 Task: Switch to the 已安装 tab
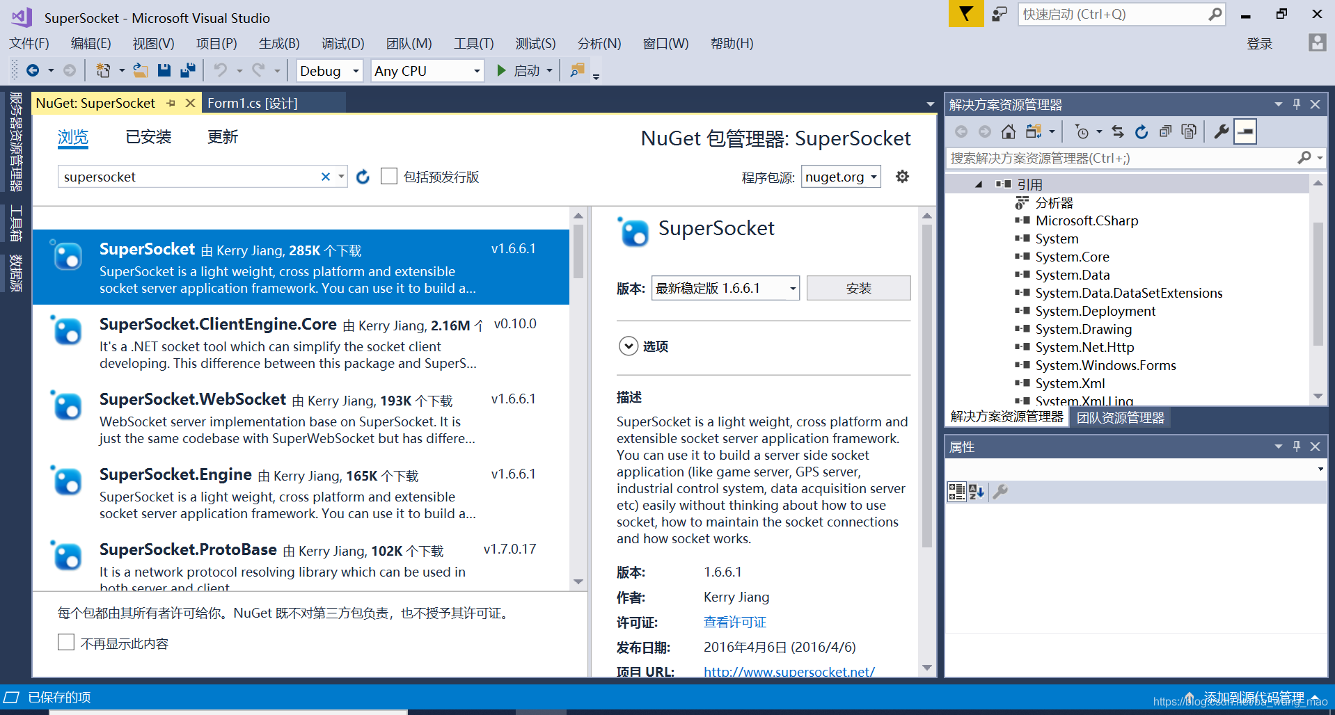click(x=147, y=137)
